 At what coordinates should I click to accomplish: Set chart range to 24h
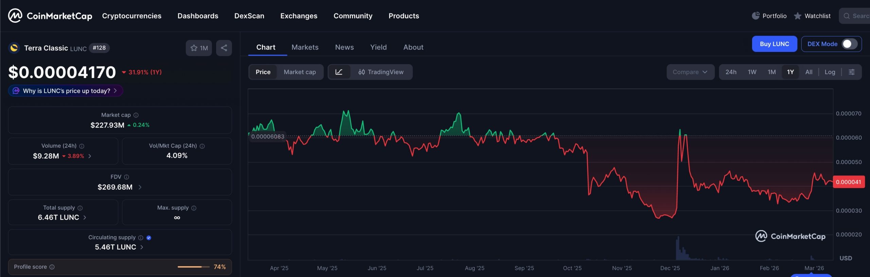point(731,72)
